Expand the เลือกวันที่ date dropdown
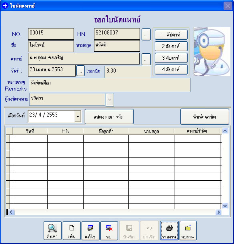Viewport: 234px width, 244px height. point(78,116)
